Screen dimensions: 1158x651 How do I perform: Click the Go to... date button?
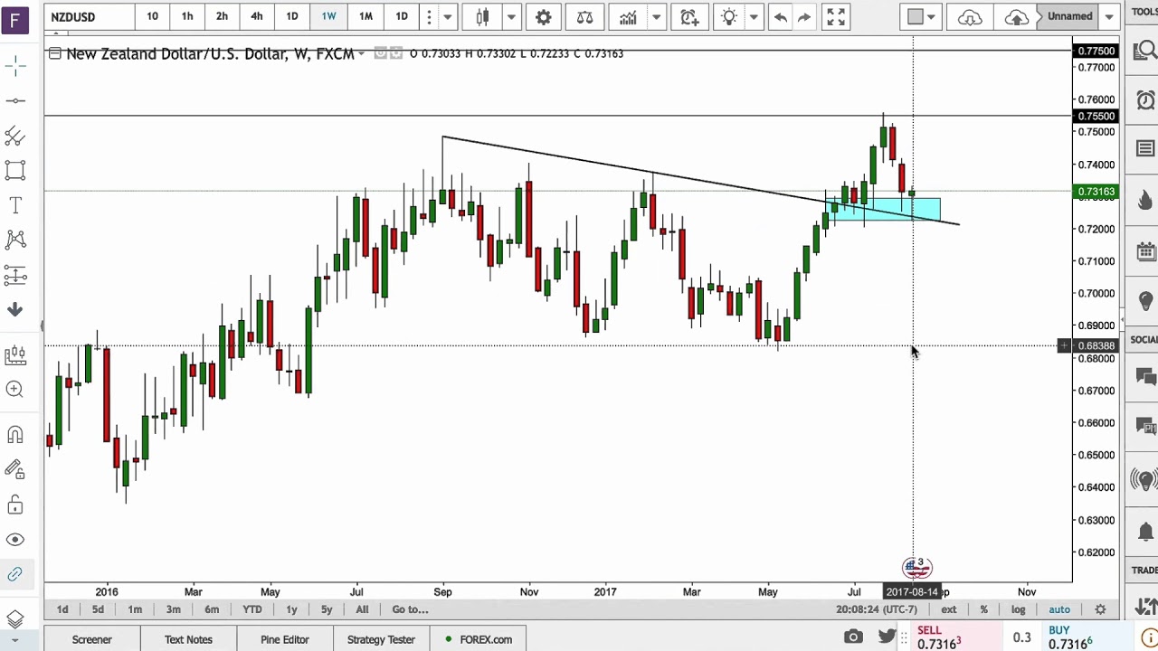tap(410, 609)
